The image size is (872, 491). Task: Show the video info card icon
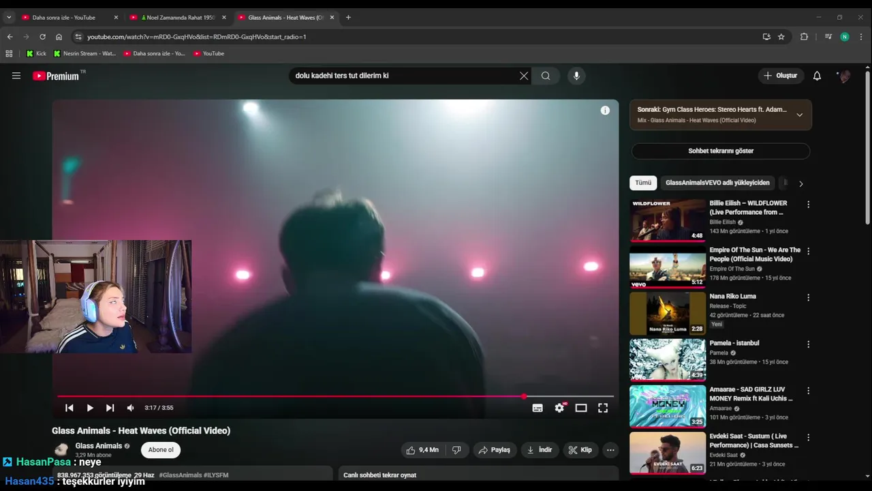605,110
